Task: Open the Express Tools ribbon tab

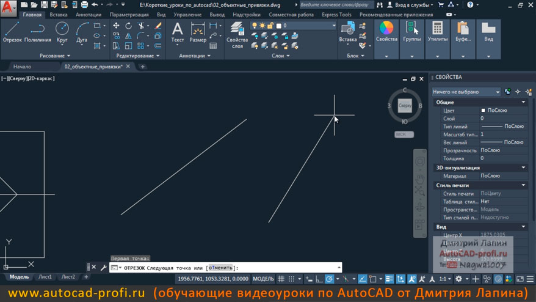Action: pyautogui.click(x=336, y=15)
